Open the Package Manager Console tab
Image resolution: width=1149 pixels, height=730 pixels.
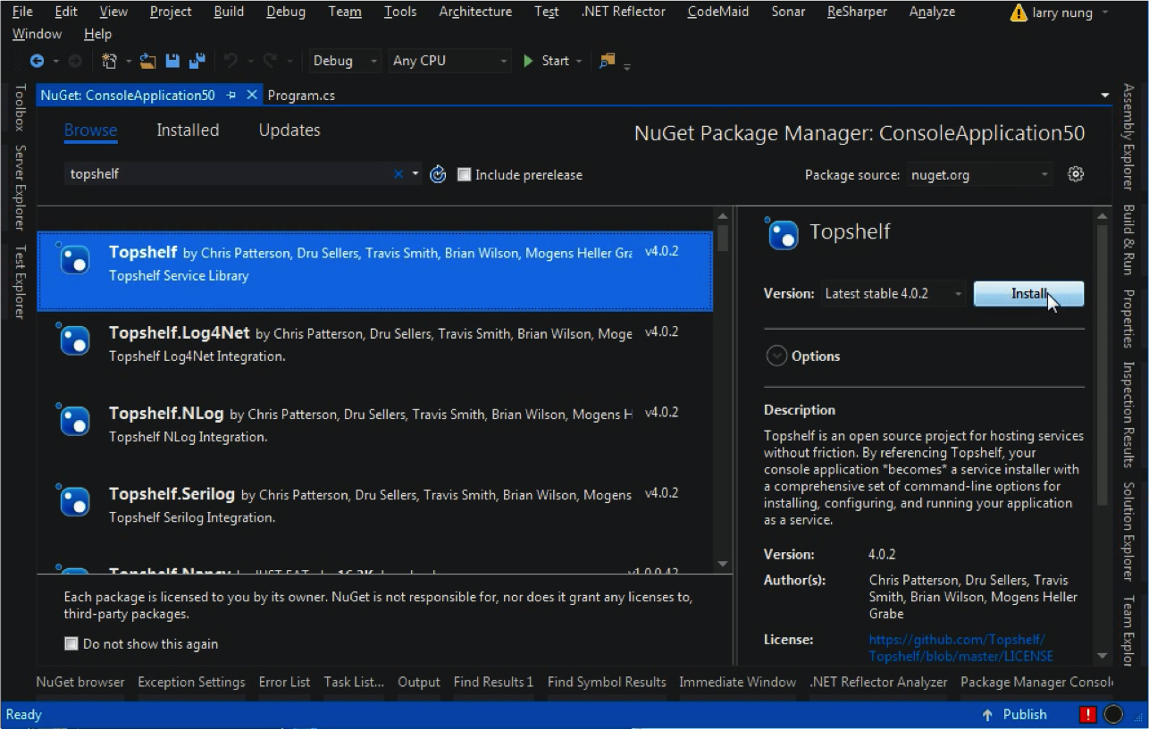(x=1036, y=682)
